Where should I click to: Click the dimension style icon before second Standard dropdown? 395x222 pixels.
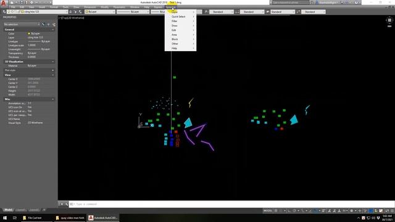click(x=237, y=12)
